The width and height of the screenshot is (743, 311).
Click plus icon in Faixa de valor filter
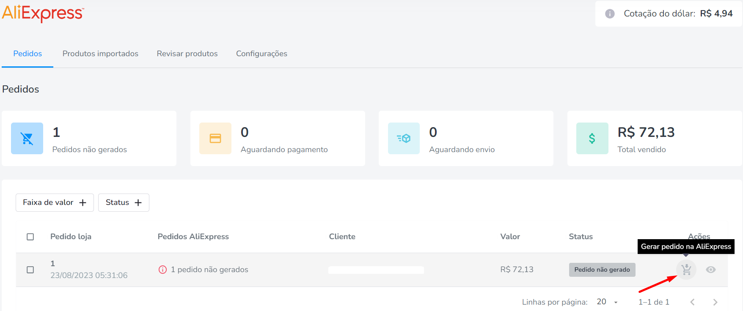coord(83,203)
